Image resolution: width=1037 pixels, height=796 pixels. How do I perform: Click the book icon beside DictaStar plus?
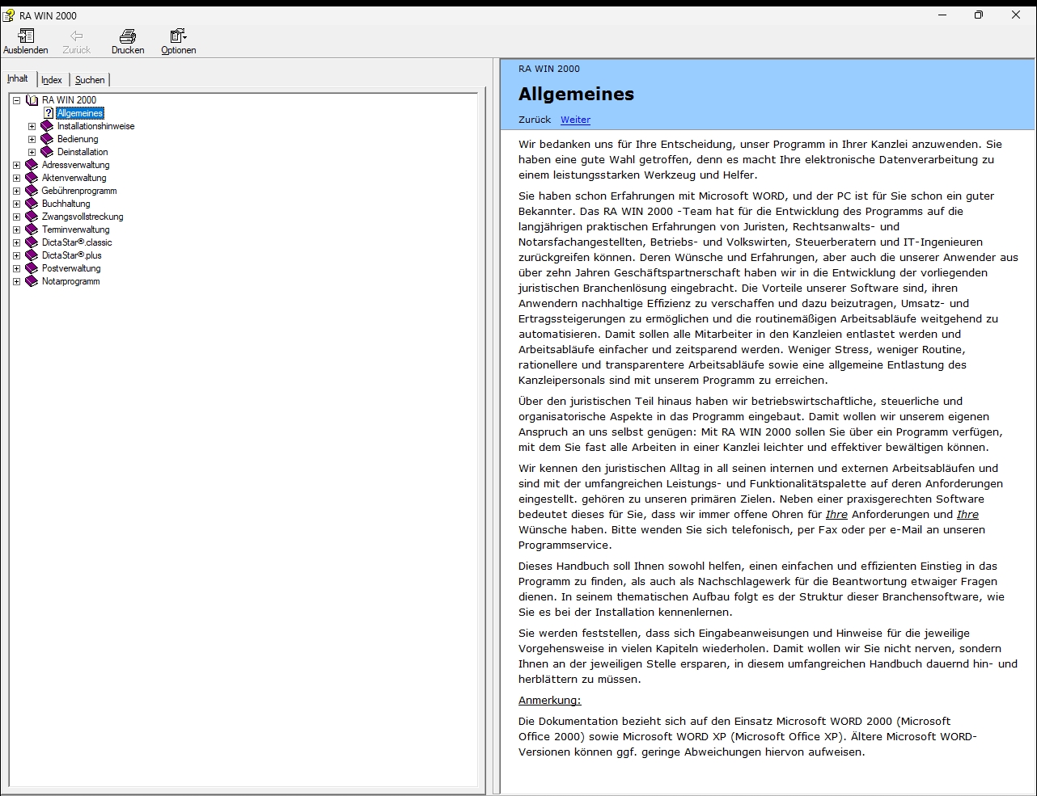[x=32, y=255]
